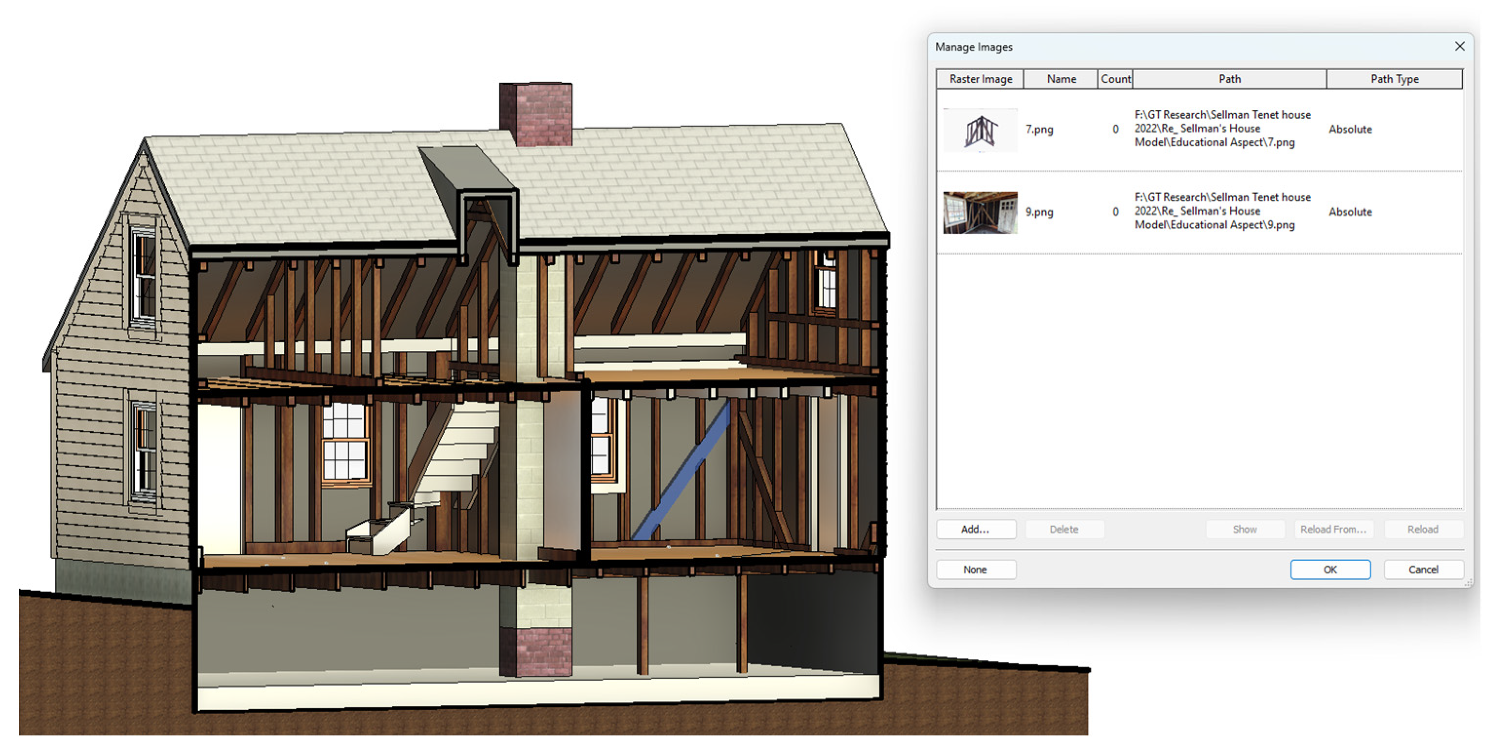The height and width of the screenshot is (754, 1495).
Task: Click the Reload From... button
Action: pos(1333,529)
